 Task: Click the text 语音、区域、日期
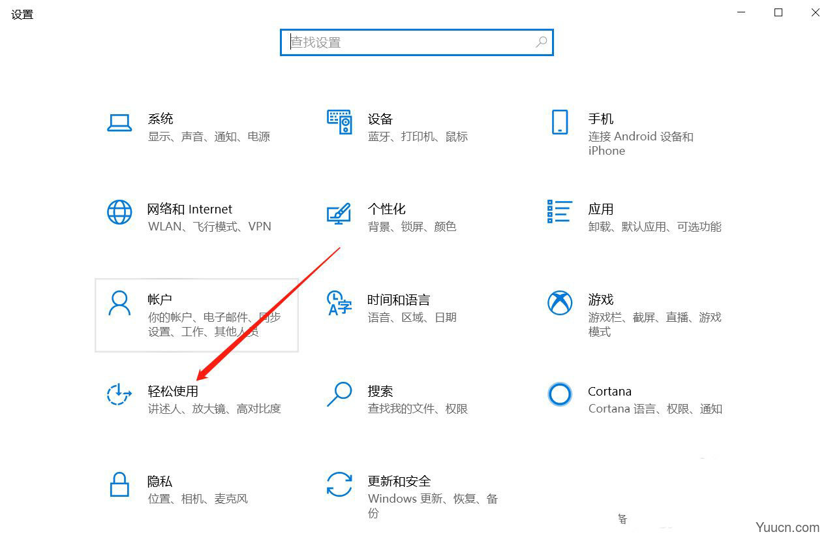click(x=412, y=317)
